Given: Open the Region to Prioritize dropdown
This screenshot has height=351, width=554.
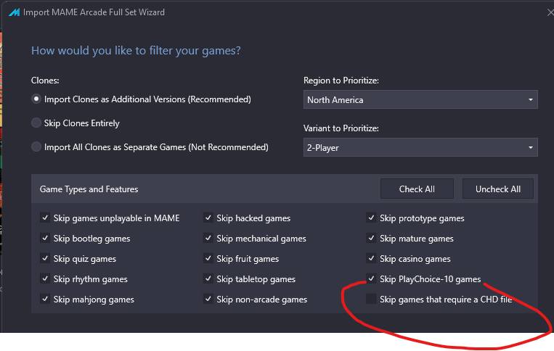Looking at the screenshot, I should (420, 99).
